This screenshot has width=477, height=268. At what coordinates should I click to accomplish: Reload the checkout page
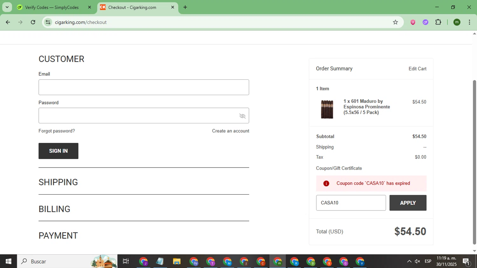[33, 22]
